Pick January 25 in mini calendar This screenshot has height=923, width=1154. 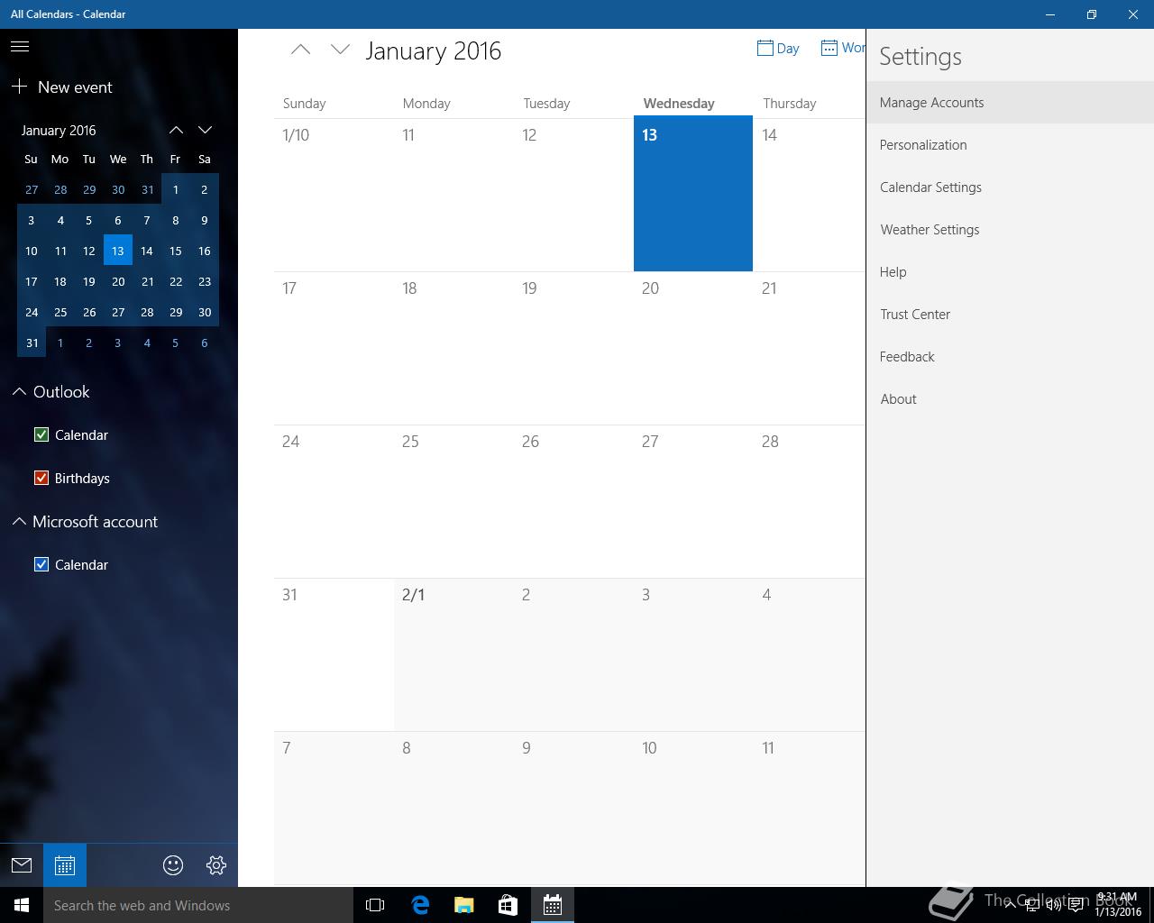(60, 312)
